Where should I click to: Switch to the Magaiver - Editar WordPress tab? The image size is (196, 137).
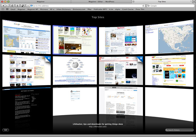coord(101,2)
